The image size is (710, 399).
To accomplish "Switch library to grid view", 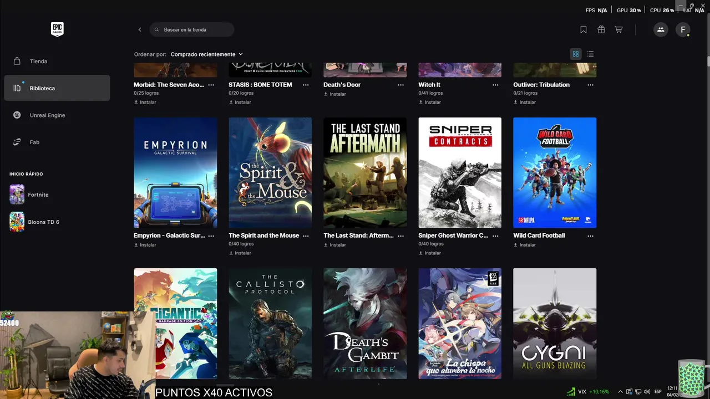I will (576, 54).
